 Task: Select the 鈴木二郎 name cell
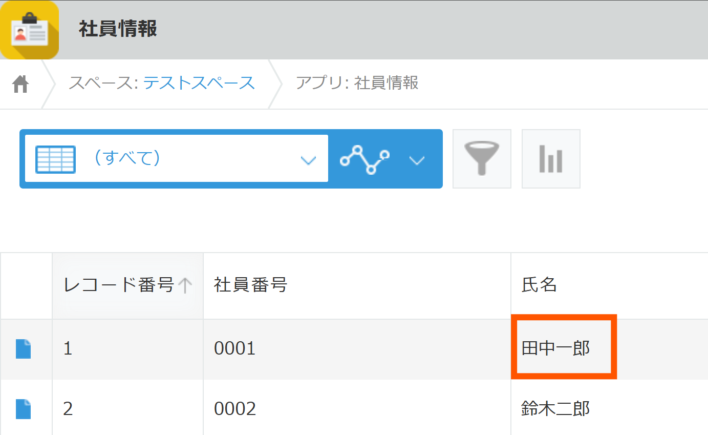point(556,408)
